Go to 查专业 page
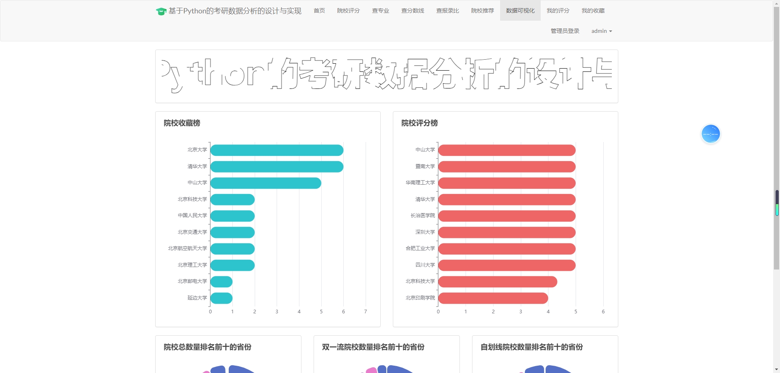 [x=381, y=11]
